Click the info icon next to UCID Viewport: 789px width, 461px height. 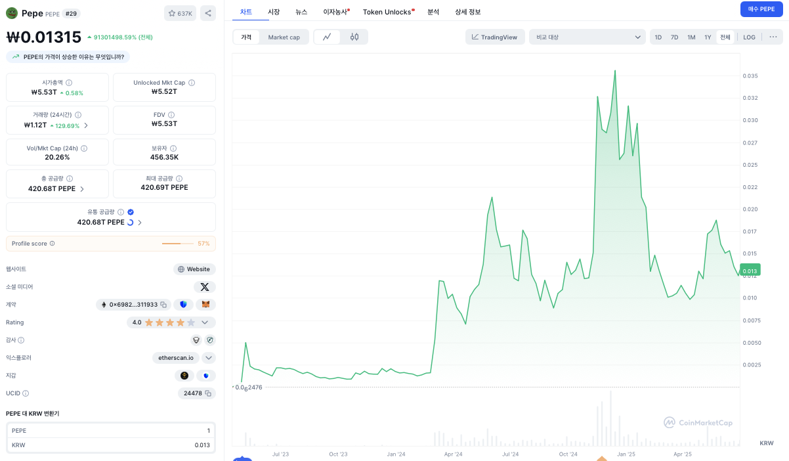(26, 393)
